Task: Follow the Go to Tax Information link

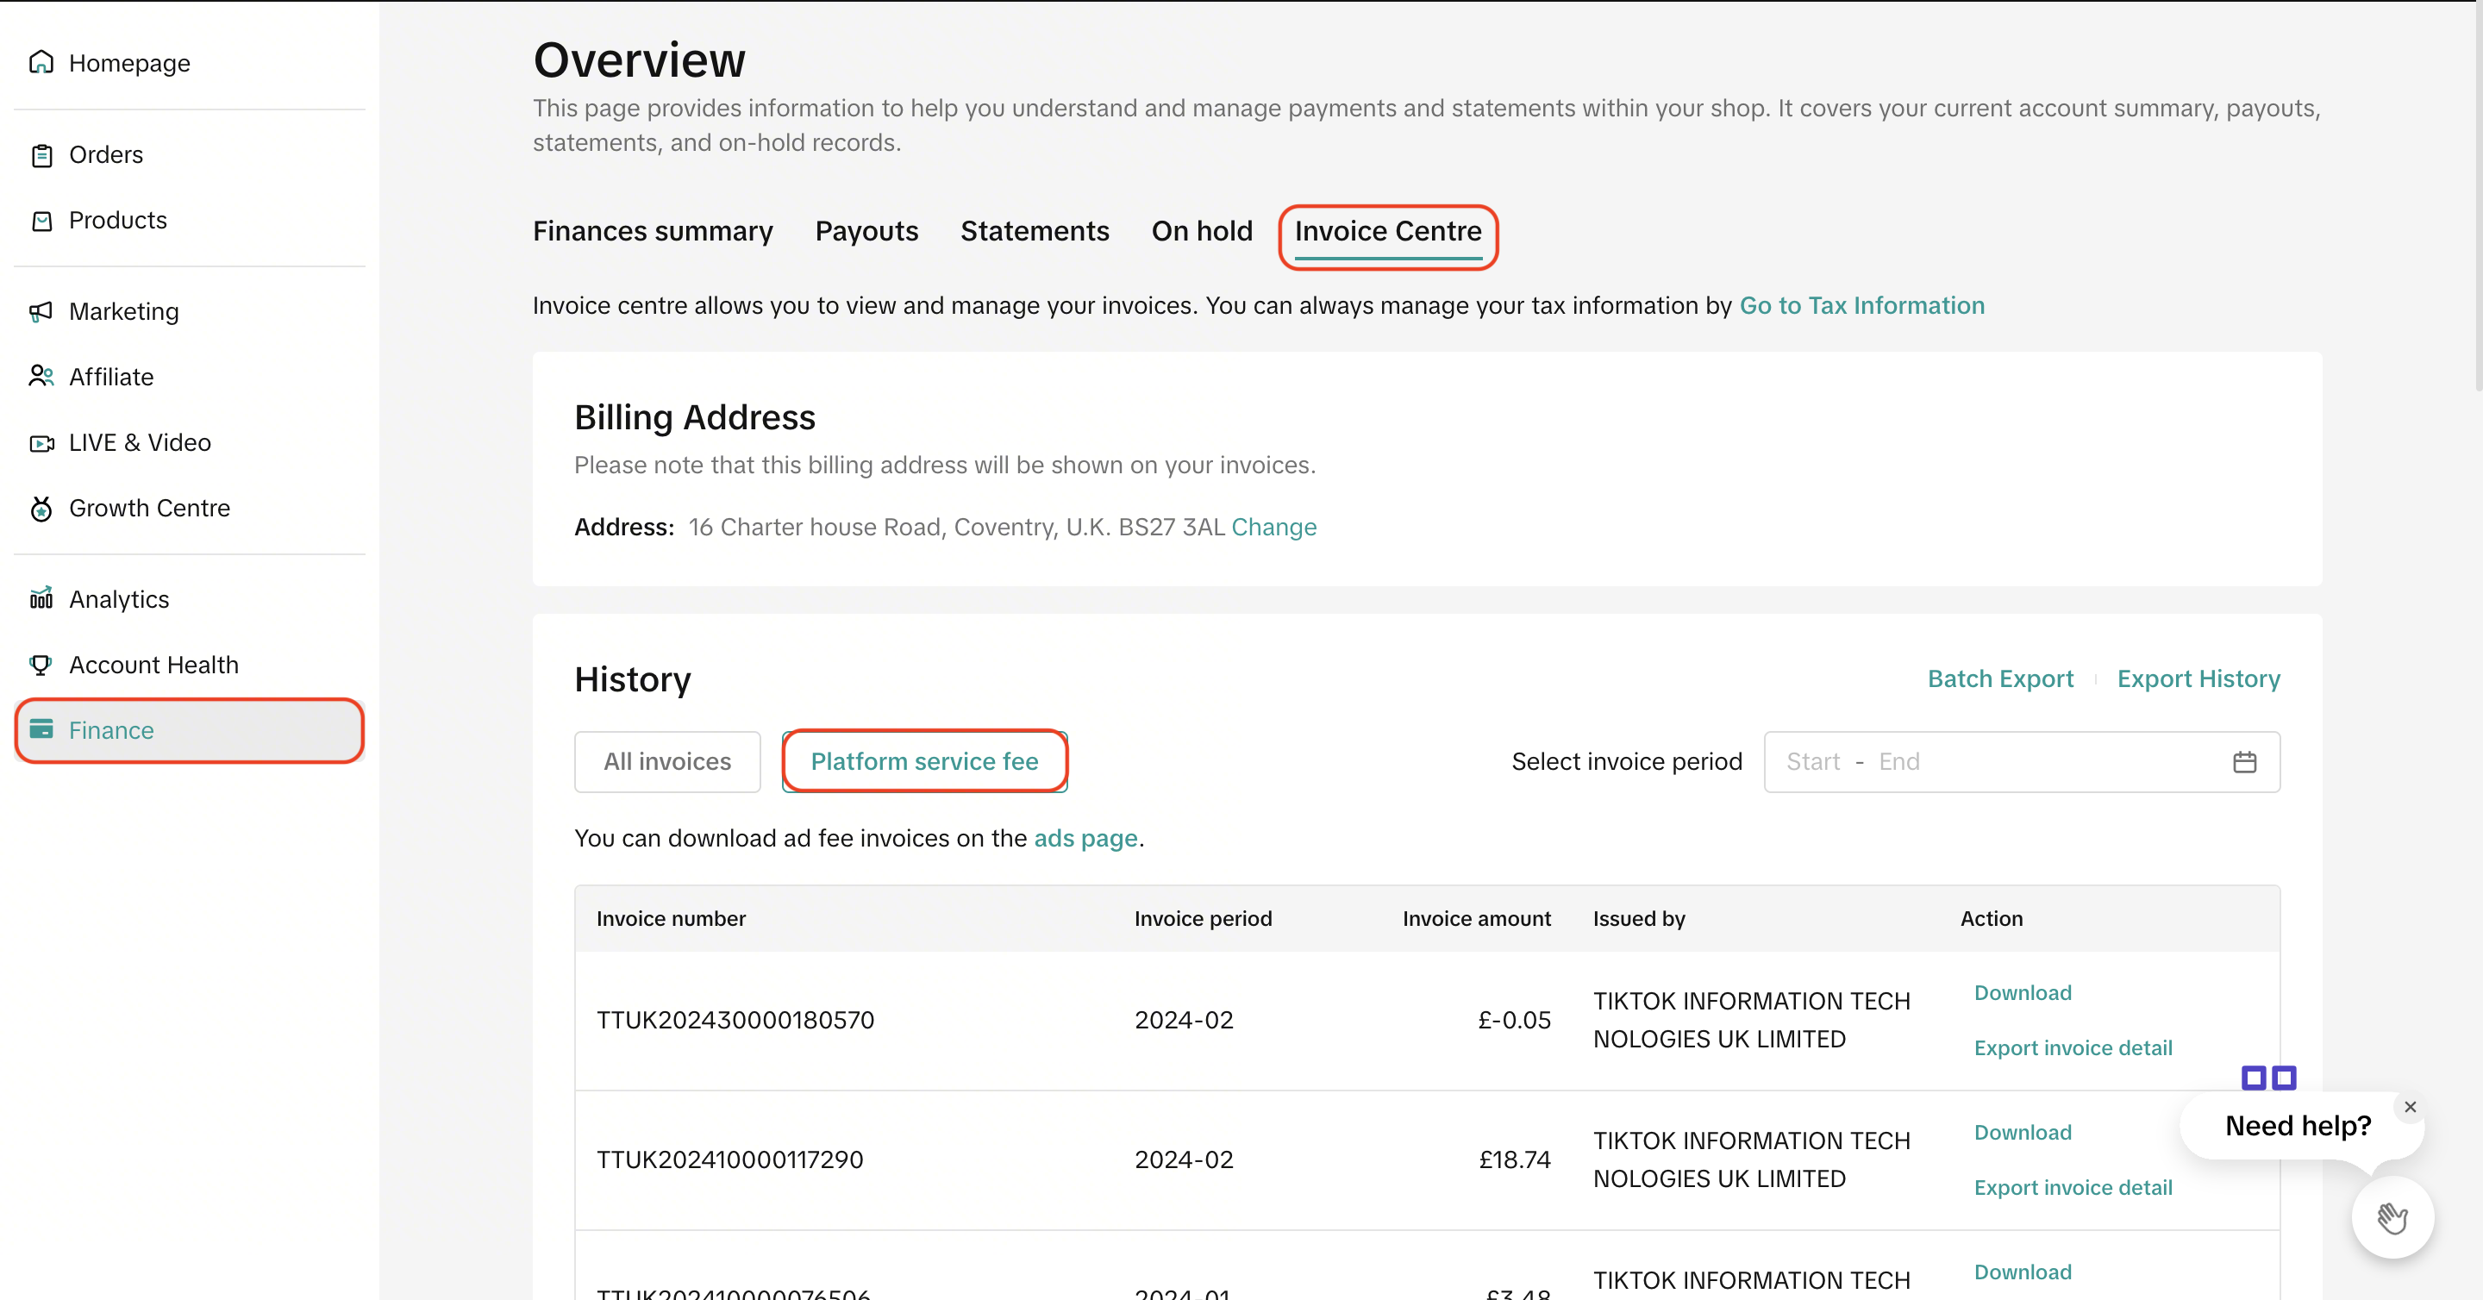Action: coord(1861,305)
